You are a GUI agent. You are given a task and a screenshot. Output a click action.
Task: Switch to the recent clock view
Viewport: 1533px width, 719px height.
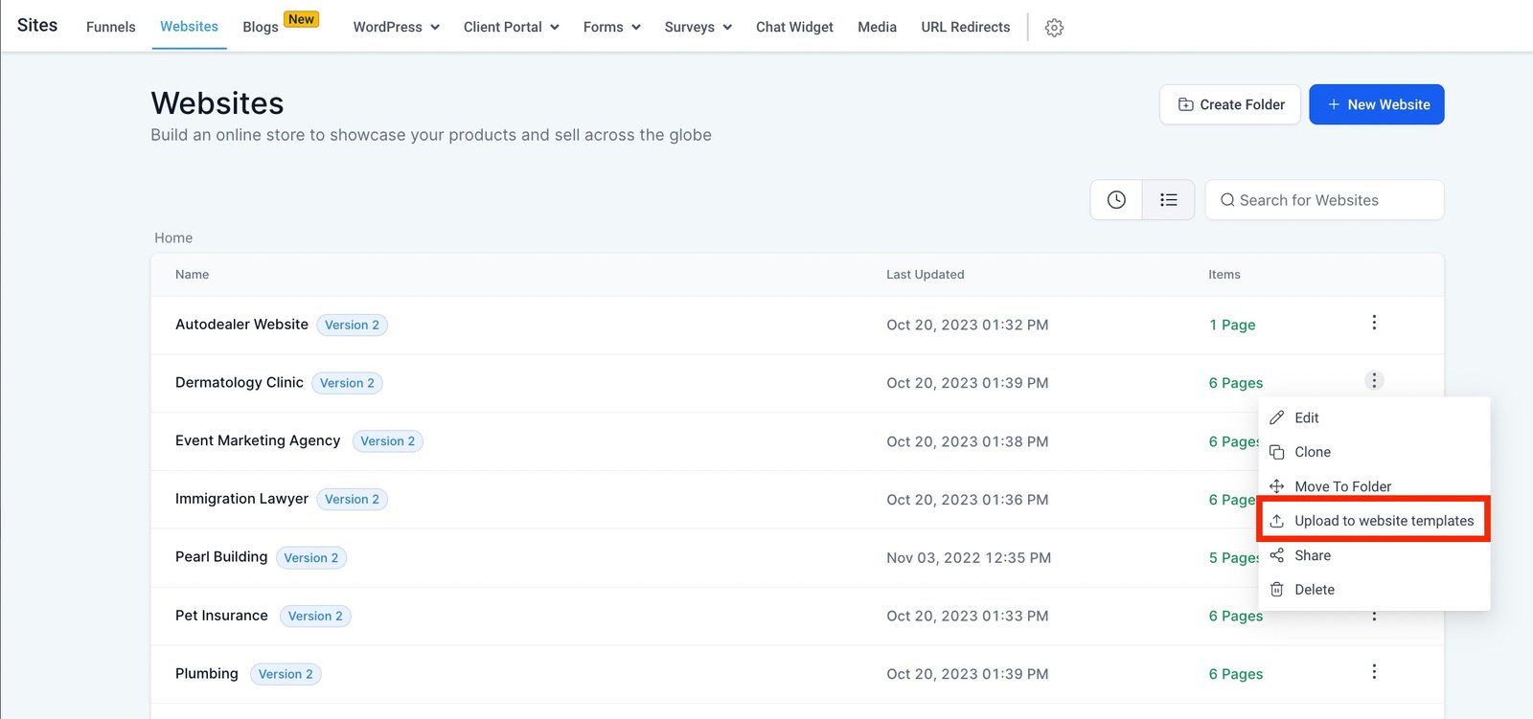point(1116,200)
